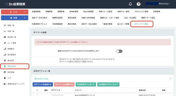This screenshot has height=96, width=176.
Task: Open the 会計データ出力形式 tab
Action: click(39, 18)
